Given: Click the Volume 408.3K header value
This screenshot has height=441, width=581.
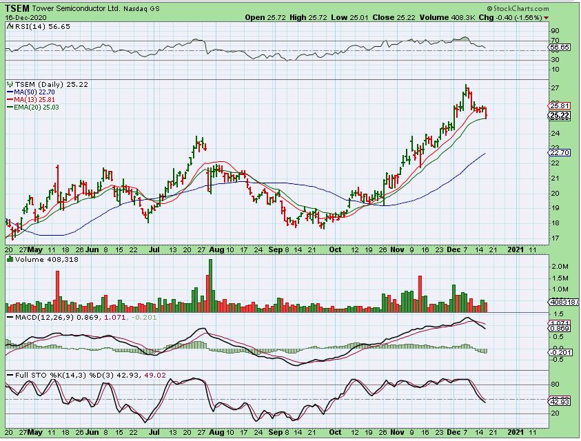Looking at the screenshot, I should (x=447, y=17).
